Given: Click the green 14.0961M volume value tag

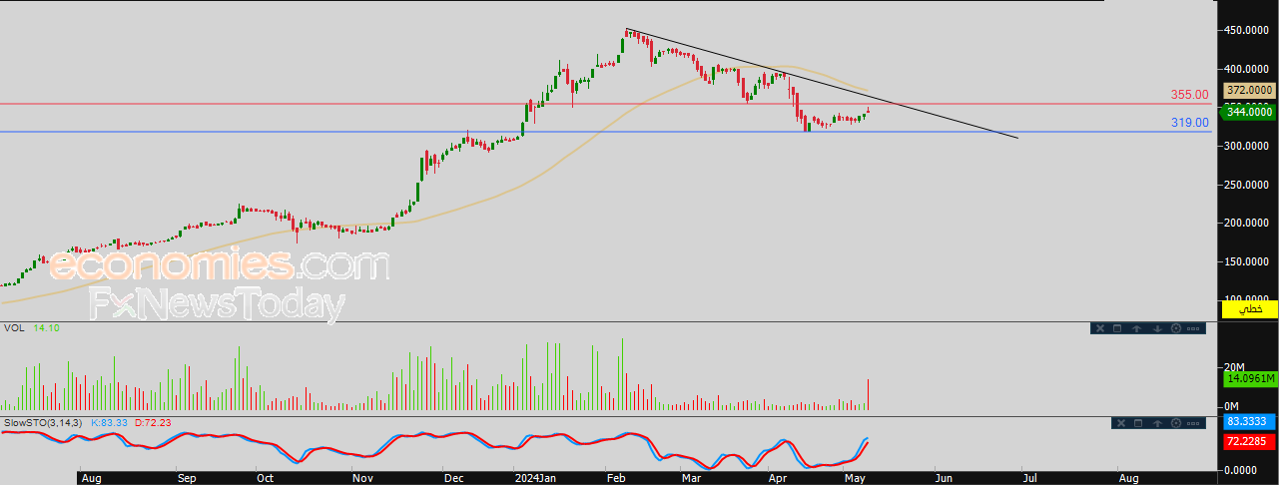Looking at the screenshot, I should pos(1249,378).
